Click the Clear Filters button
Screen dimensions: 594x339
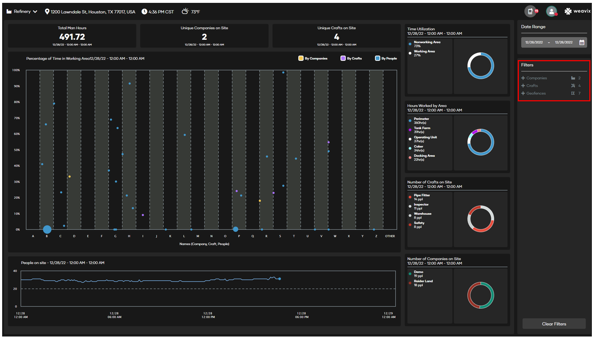point(554,324)
